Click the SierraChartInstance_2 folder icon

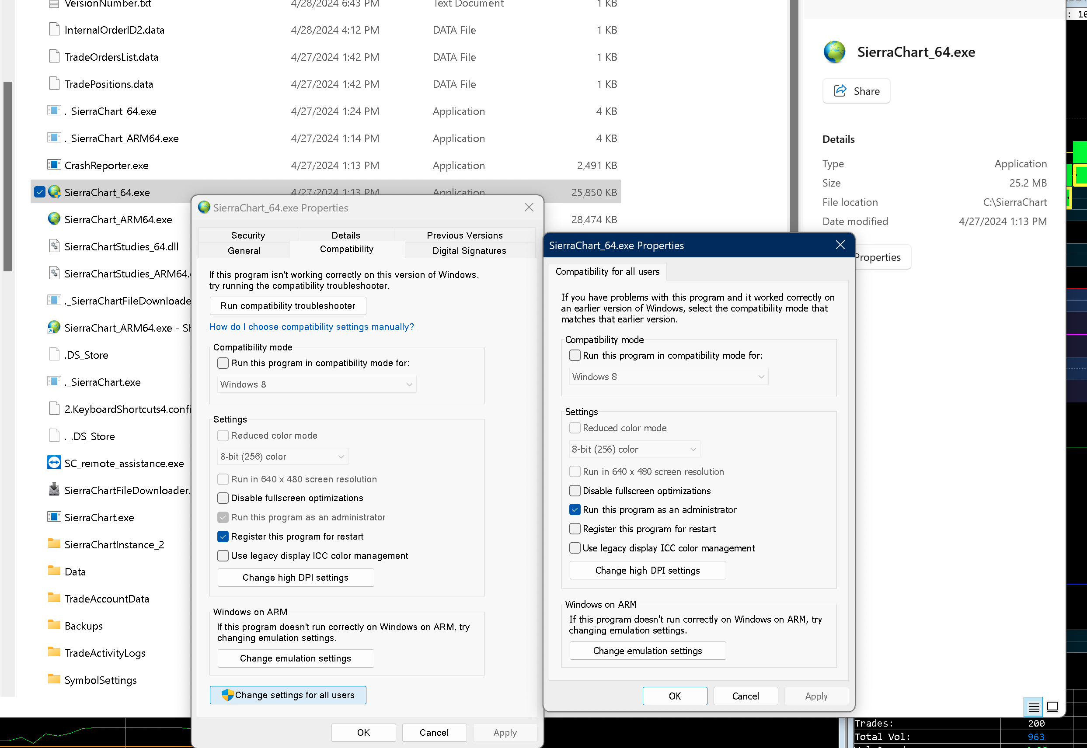[54, 544]
